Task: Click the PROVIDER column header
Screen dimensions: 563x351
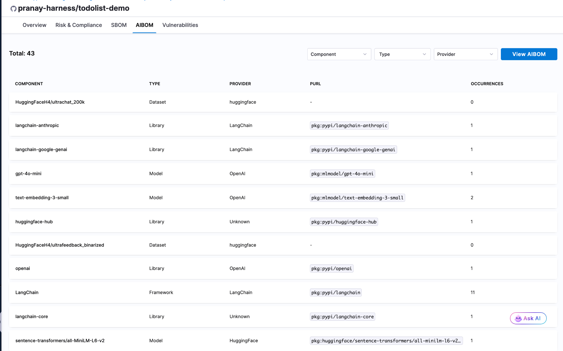Action: [x=240, y=84]
